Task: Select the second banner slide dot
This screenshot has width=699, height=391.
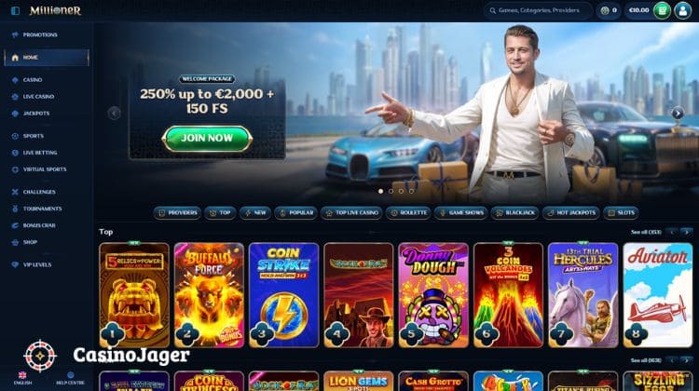Action: pos(391,191)
